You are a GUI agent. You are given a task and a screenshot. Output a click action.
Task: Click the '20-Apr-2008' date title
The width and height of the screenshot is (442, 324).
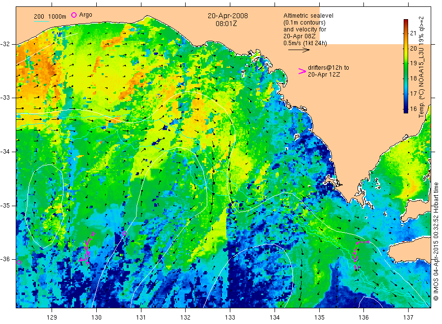pos(228,16)
